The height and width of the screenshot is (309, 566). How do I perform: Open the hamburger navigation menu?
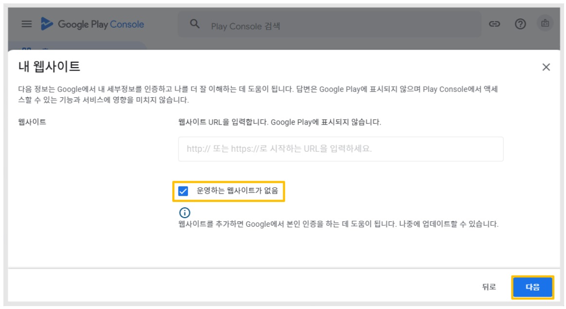pyautogui.click(x=26, y=24)
